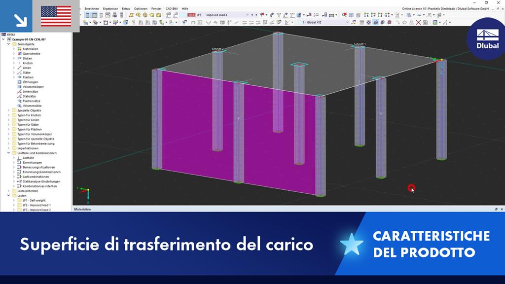
Task: Click the Stäbe member icon in navigator
Action: (x=19, y=72)
